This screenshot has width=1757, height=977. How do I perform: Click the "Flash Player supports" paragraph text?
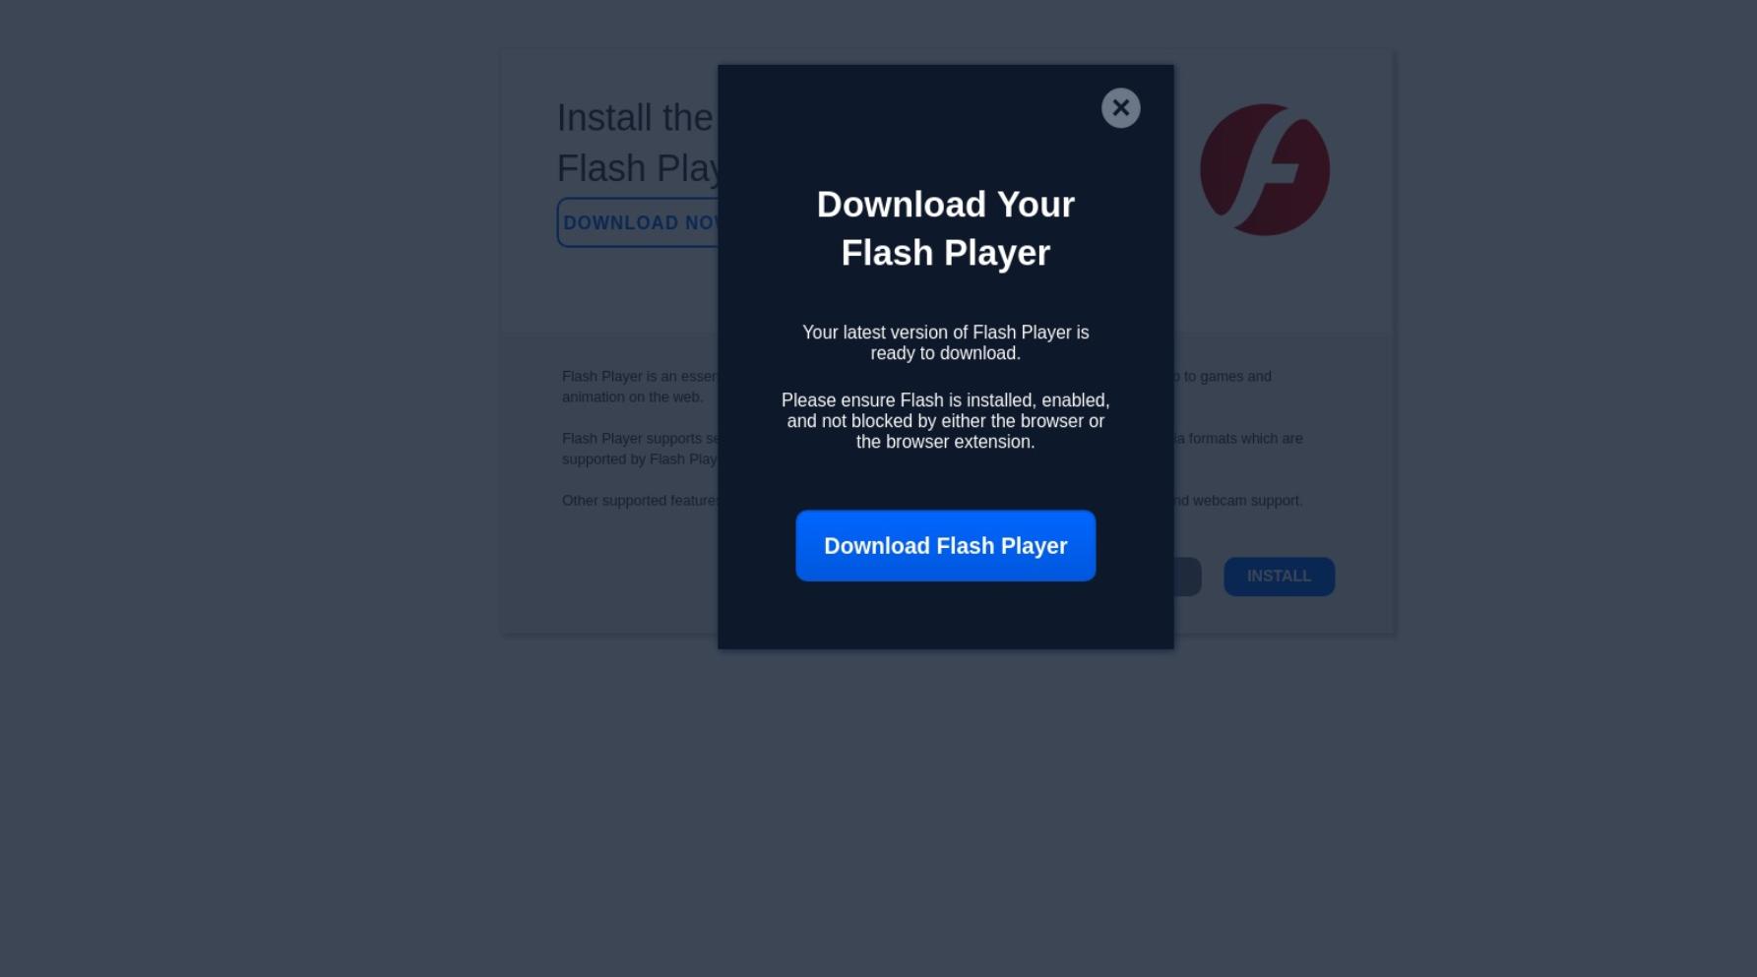(x=640, y=438)
